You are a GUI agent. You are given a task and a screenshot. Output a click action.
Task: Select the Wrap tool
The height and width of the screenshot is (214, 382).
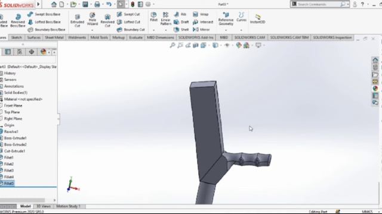[x=201, y=14]
